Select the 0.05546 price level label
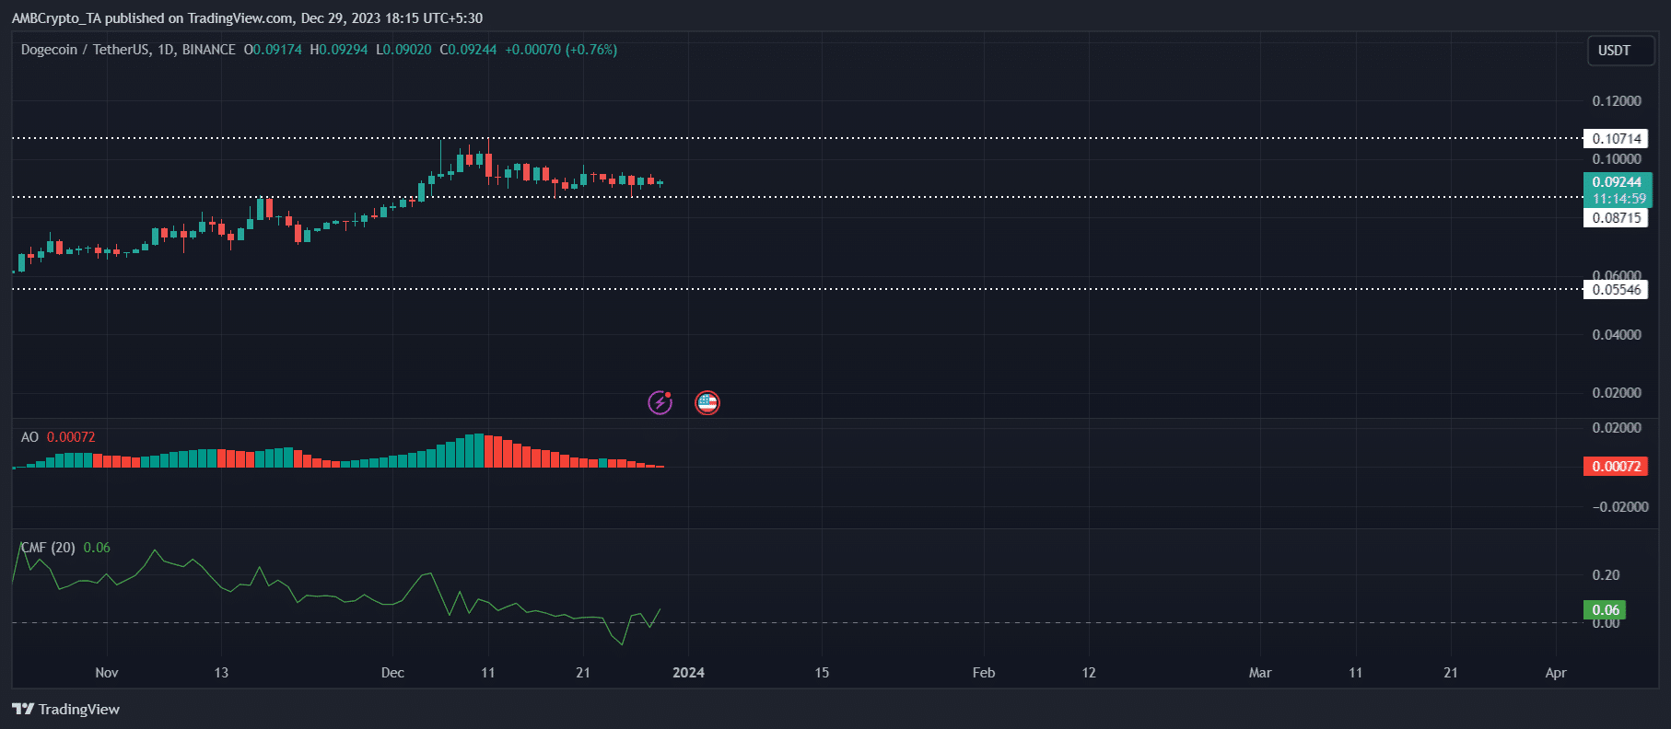Viewport: 1671px width, 729px height. click(x=1617, y=290)
